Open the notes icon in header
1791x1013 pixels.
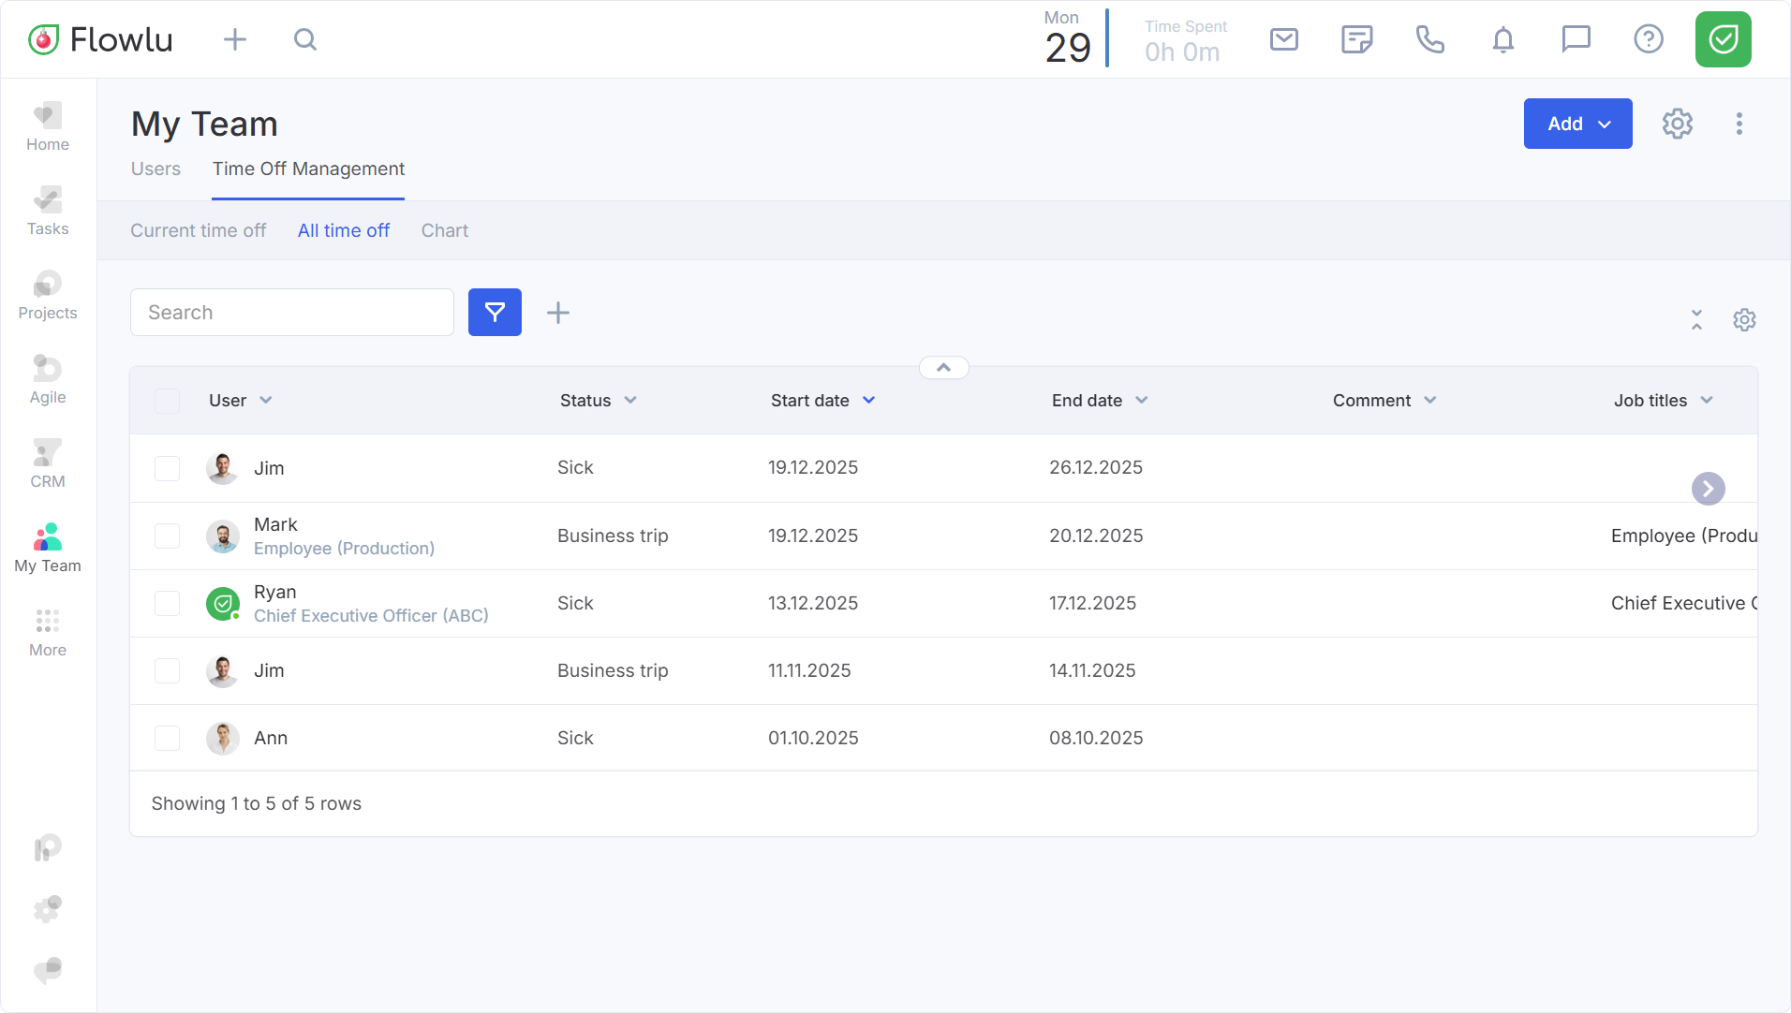pyautogui.click(x=1356, y=39)
